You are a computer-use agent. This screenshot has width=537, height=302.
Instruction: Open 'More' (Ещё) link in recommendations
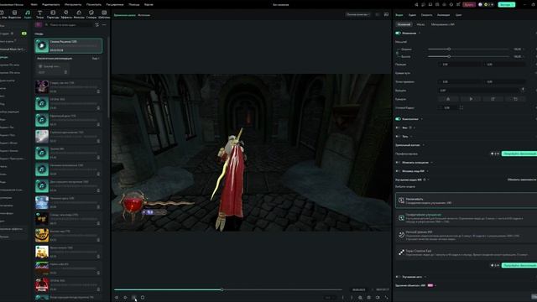tap(96, 59)
